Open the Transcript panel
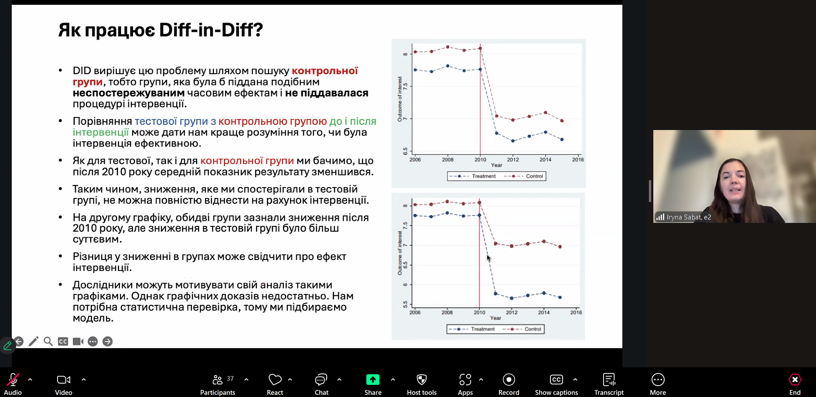This screenshot has height=397, width=816. tap(609, 383)
